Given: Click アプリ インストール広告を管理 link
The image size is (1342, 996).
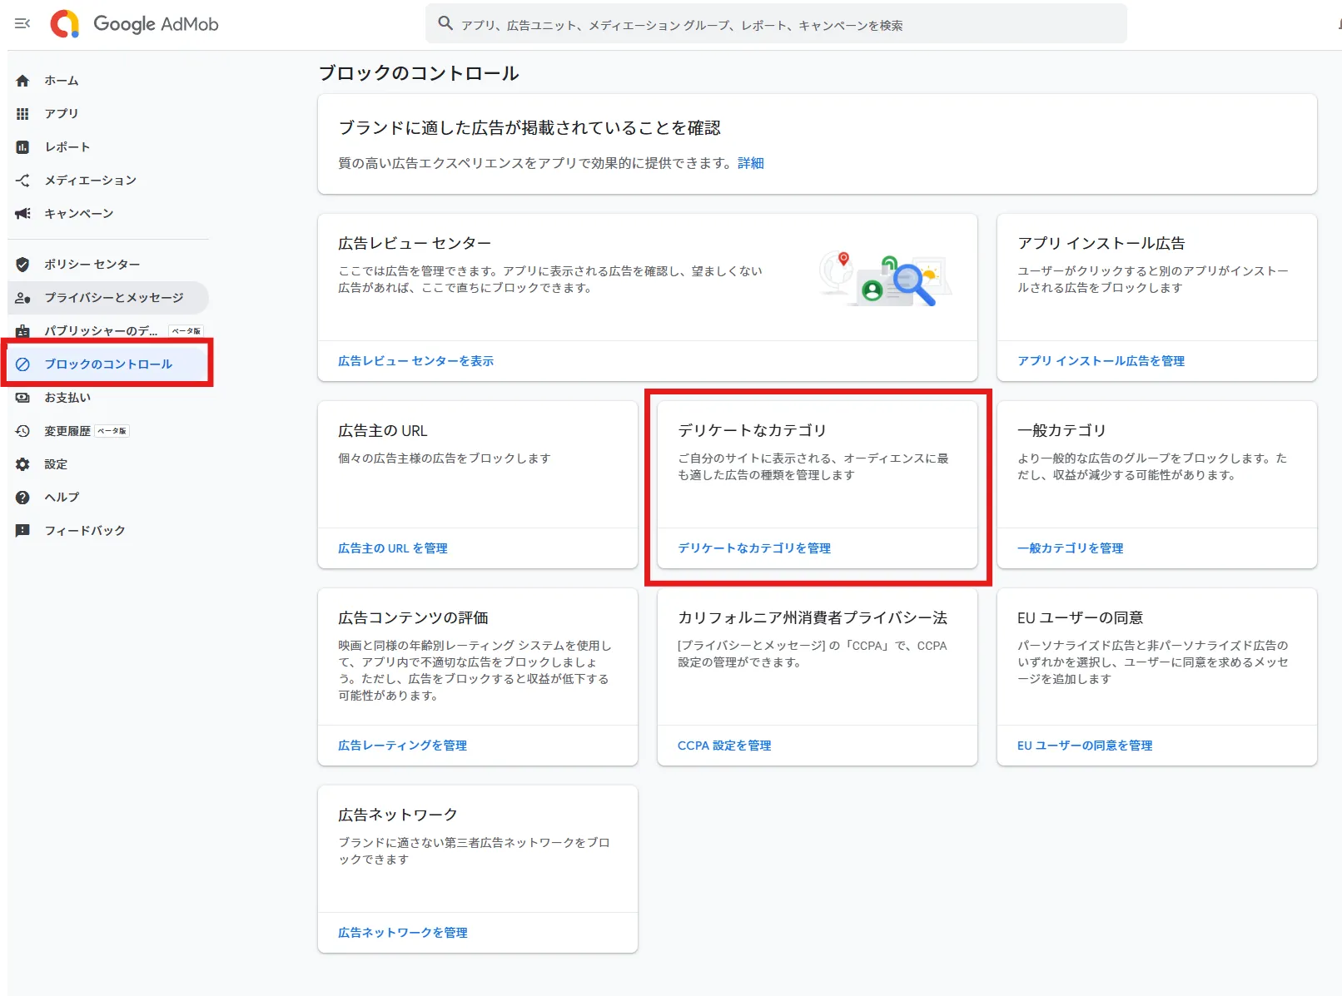Looking at the screenshot, I should pos(1101,361).
